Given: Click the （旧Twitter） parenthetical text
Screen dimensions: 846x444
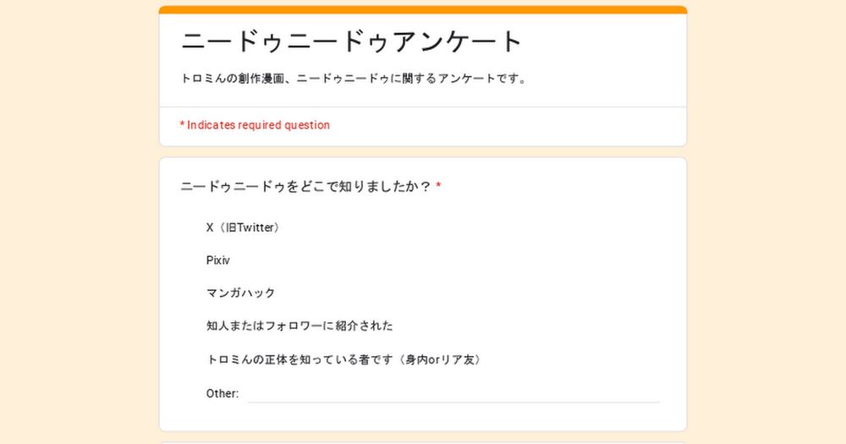Looking at the screenshot, I should pyautogui.click(x=248, y=227).
